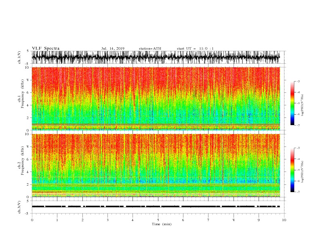The width and height of the screenshot is (320, 247).
Task: Select the "start UT = 11:0 :1" text
Action: [195, 48]
